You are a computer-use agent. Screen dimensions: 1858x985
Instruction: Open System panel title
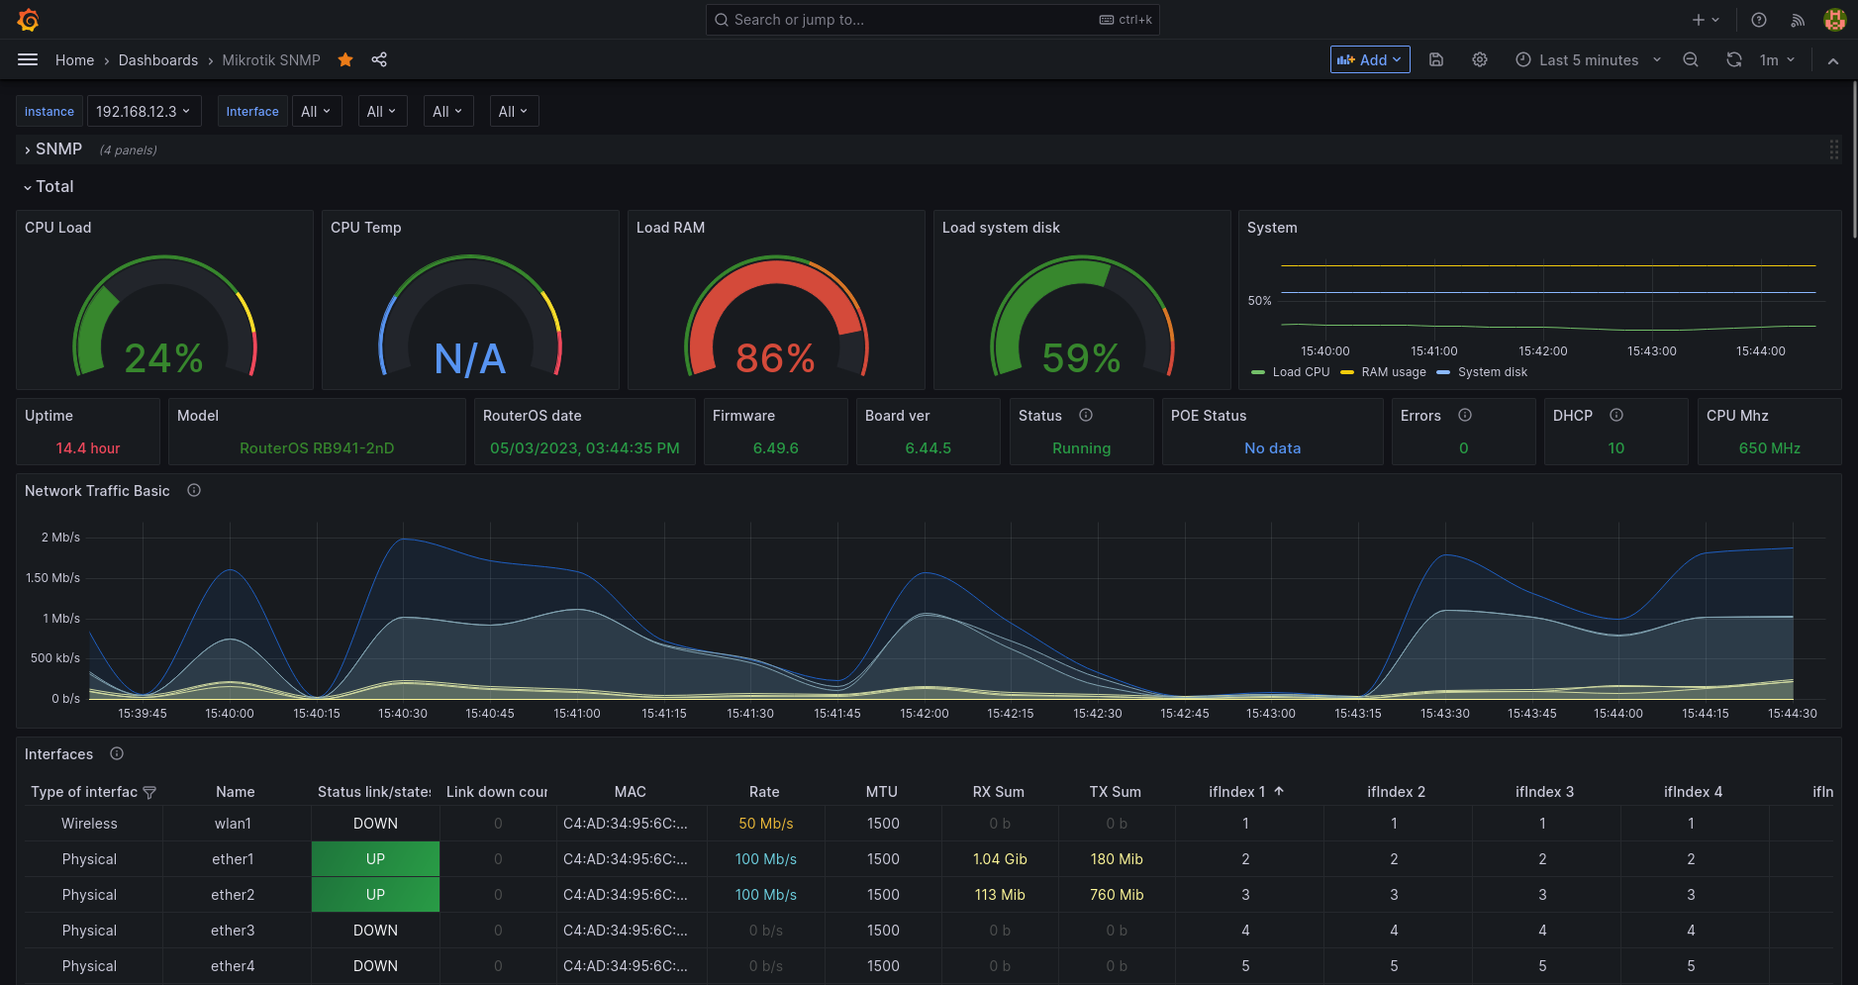click(x=1272, y=228)
